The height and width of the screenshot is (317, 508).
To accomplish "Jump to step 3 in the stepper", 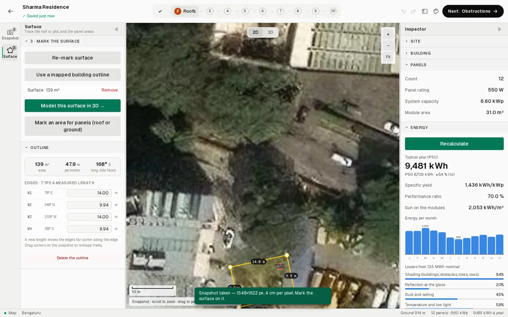I will [210, 11].
